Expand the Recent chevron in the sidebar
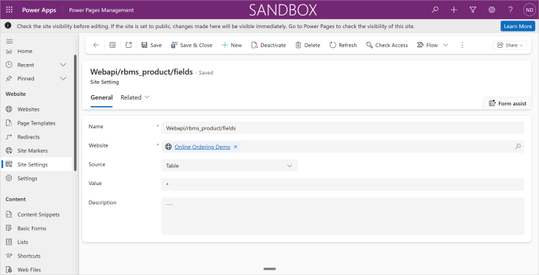 [x=64, y=65]
